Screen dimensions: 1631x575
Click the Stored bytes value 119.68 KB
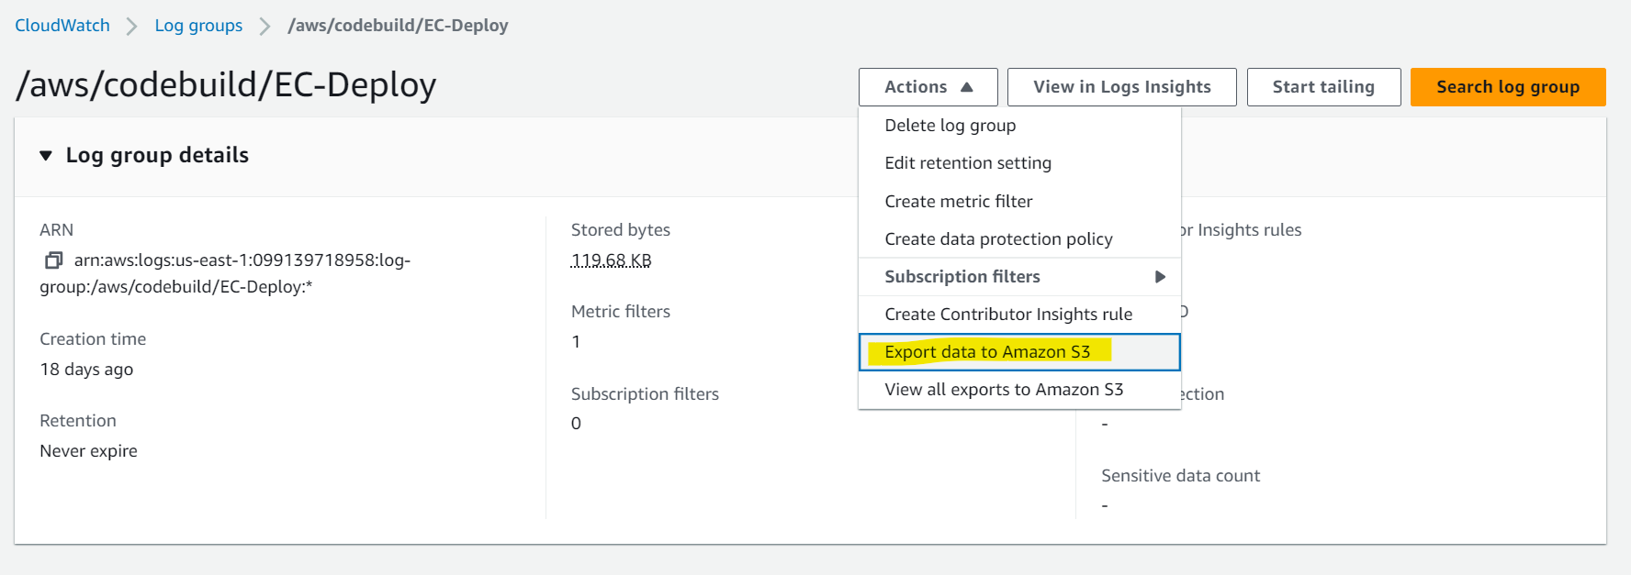[611, 260]
